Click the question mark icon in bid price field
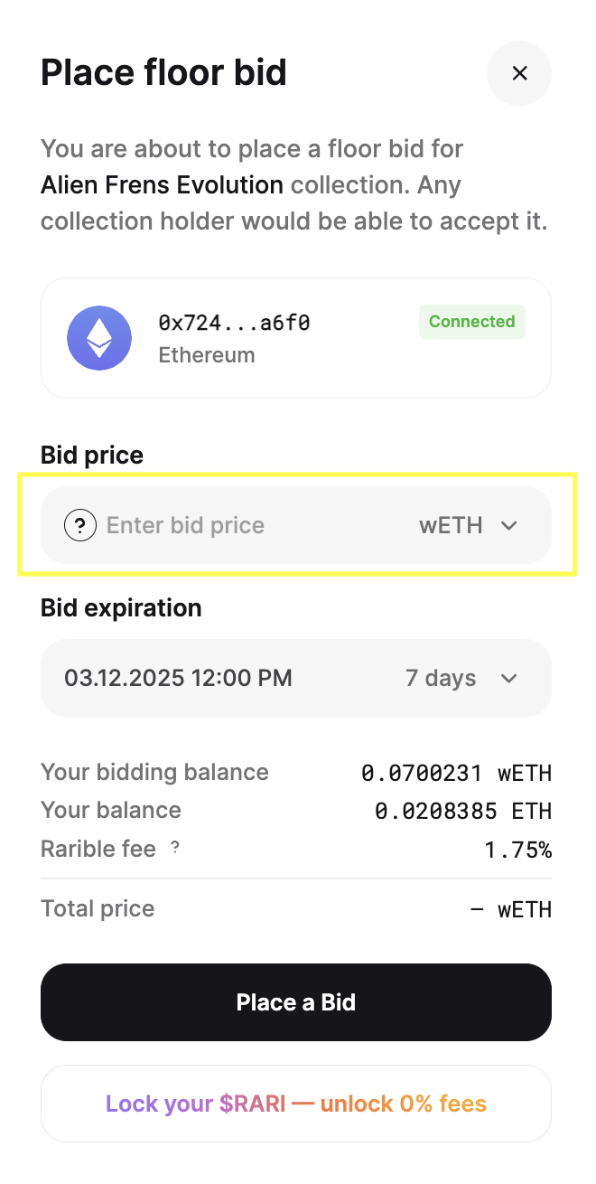 [80, 525]
